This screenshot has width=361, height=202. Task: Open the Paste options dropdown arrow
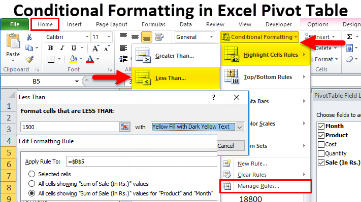coord(13,61)
